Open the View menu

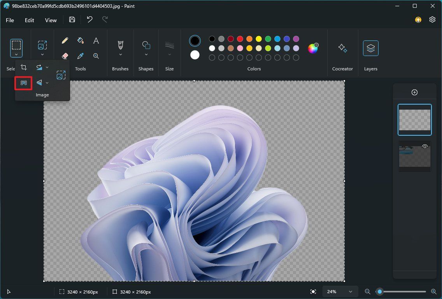click(x=51, y=20)
